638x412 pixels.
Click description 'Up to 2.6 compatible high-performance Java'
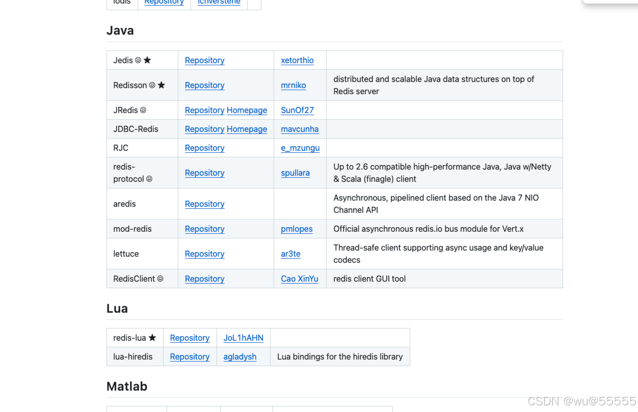[442, 173]
